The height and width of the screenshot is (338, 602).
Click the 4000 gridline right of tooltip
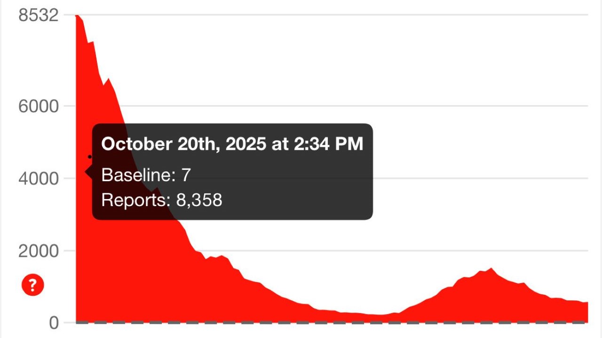[x=470, y=178]
